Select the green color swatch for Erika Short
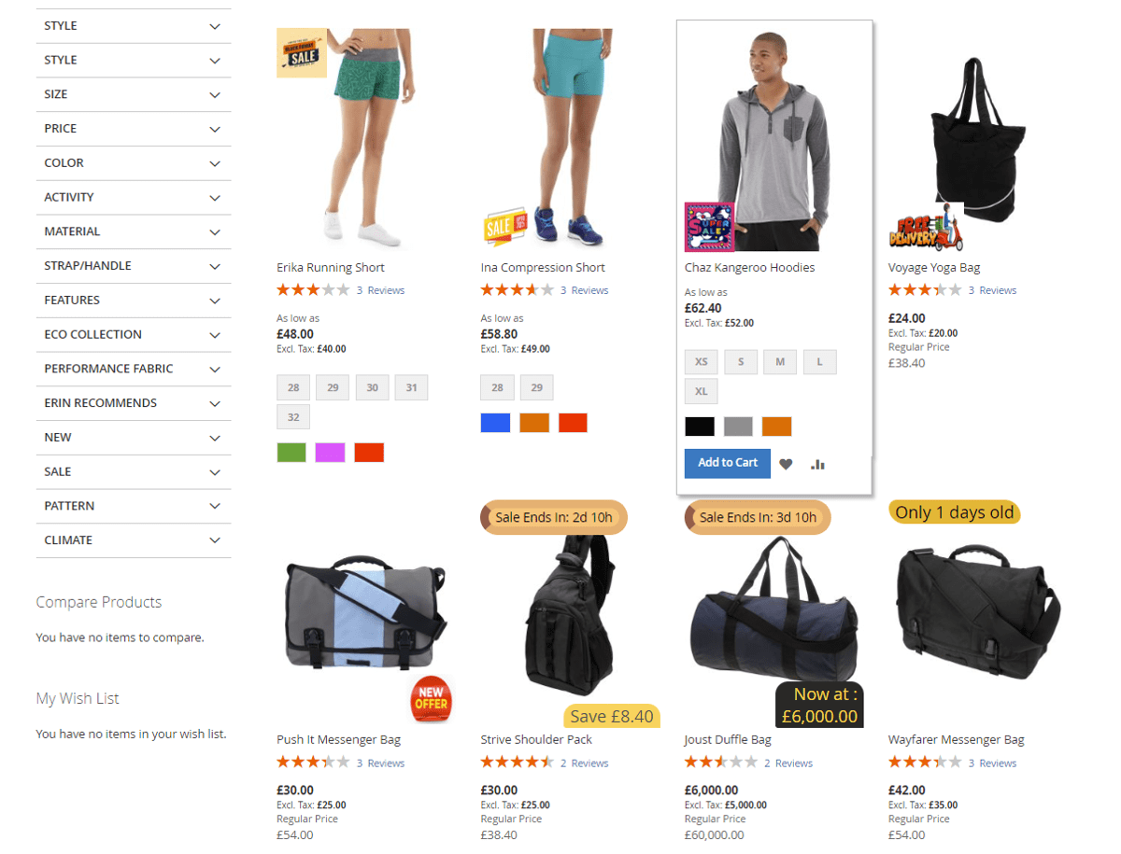Screen dimensions: 1121x854 point(291,453)
